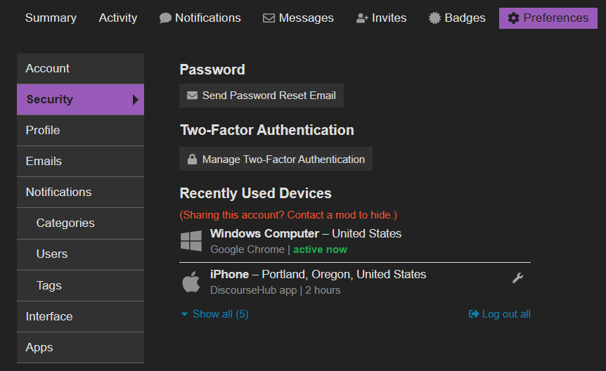
Task: Switch to the Activity tab
Action: 118,18
